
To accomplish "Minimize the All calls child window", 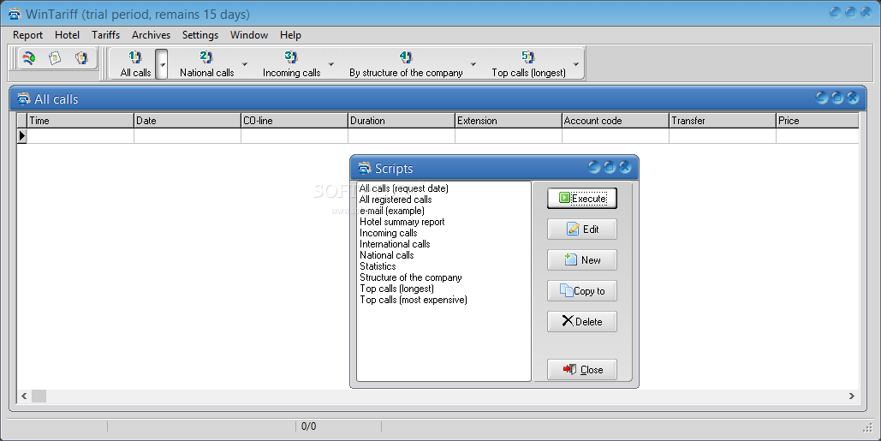I will [x=821, y=98].
